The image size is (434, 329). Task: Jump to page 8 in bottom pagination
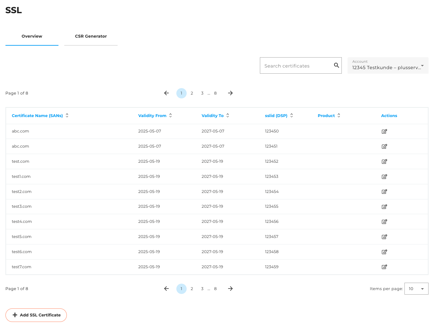click(x=215, y=289)
